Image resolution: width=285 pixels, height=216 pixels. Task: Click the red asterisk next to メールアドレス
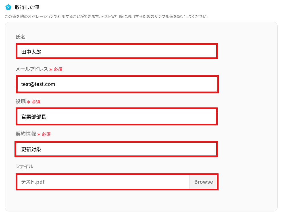(x=51, y=70)
